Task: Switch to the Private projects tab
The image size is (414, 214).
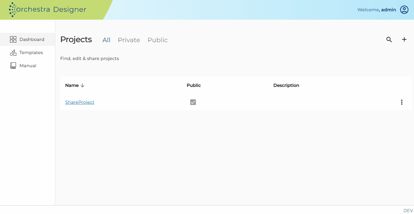Action: [129, 40]
